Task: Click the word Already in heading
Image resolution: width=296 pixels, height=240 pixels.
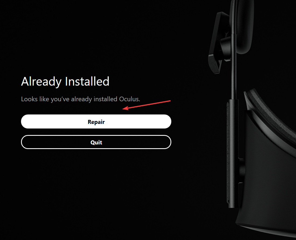Action: pyautogui.click(x=41, y=82)
